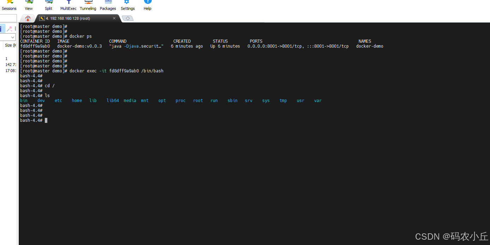Expand the sidebar path dropdown
Image resolution: width=490 pixels, height=245 pixels.
click(13, 37)
